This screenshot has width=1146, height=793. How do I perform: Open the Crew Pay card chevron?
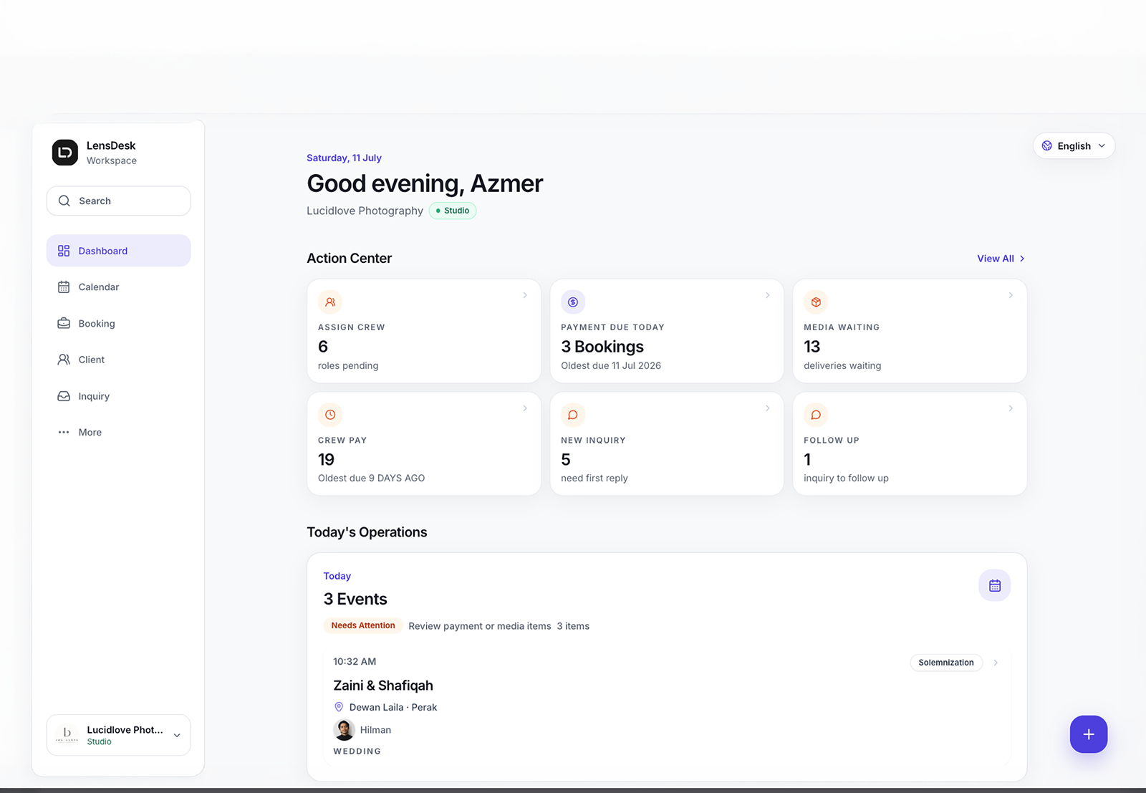(x=525, y=408)
